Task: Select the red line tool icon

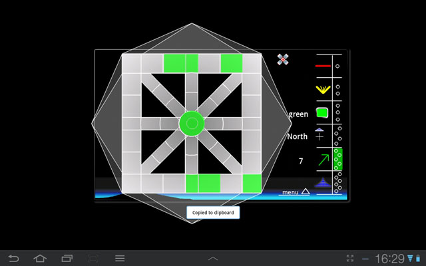Action: [323, 66]
